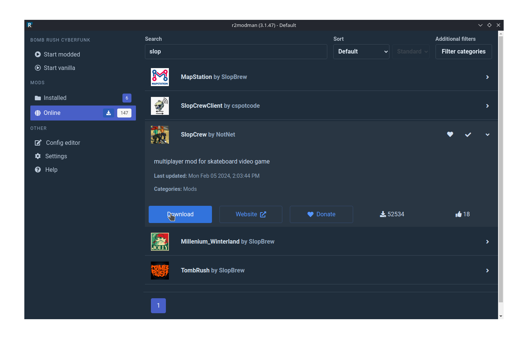Viewport: 528px width, 348px height.
Task: Click the Search field containing slop
Action: tap(236, 52)
